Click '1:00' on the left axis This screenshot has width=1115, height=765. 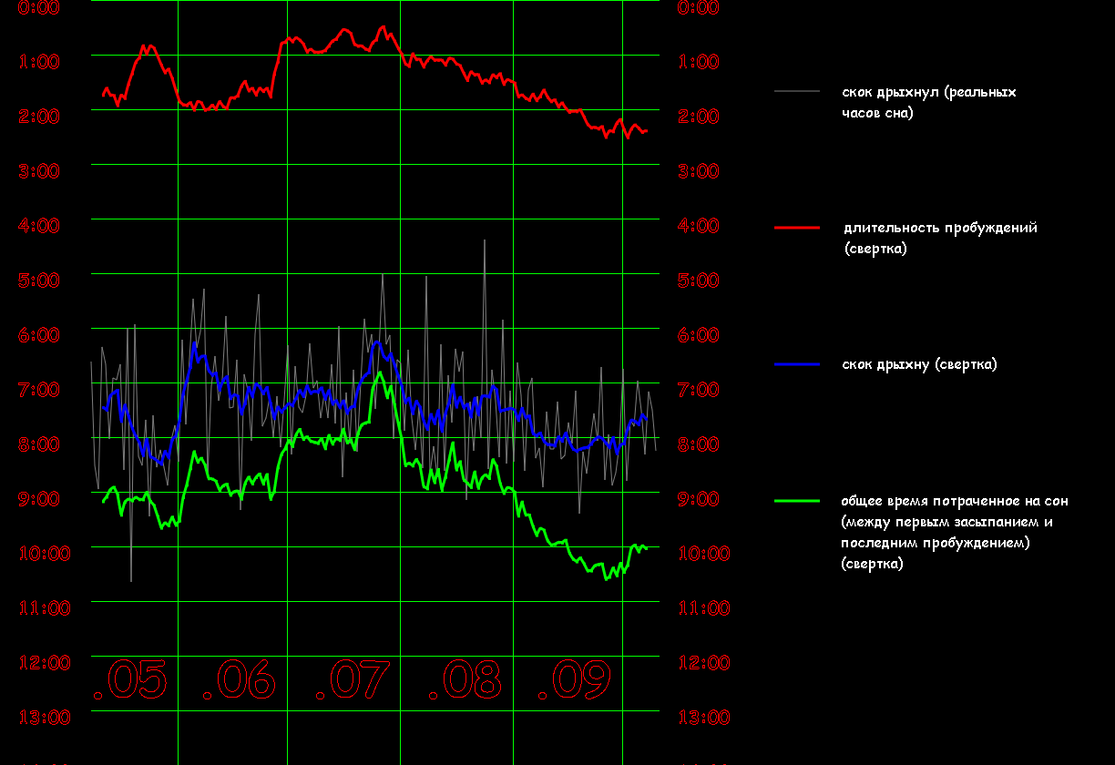[x=39, y=61]
